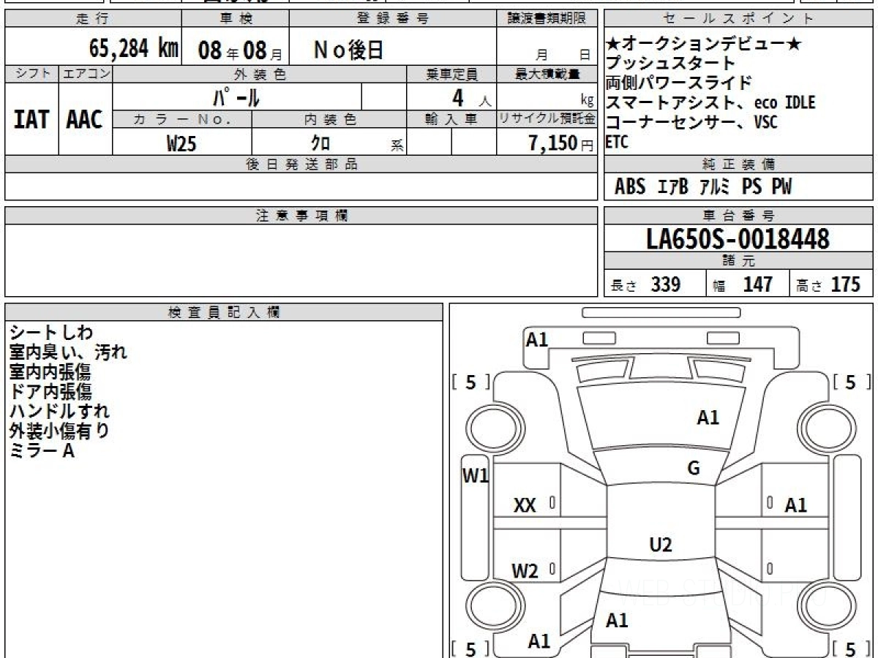Screen dimensions: 878x658
Task: Click the A1 mark beside the front bumper
Action: (537, 339)
